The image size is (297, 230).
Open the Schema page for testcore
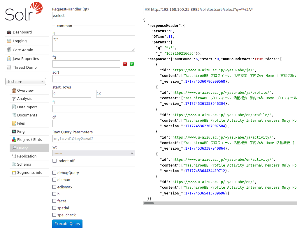tap(24, 164)
